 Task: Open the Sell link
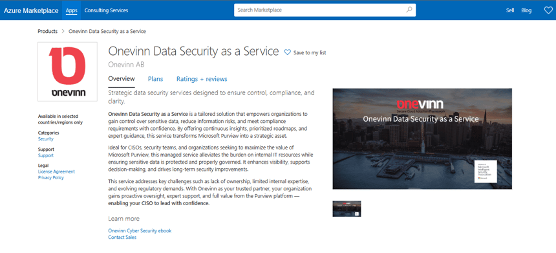[x=510, y=10]
